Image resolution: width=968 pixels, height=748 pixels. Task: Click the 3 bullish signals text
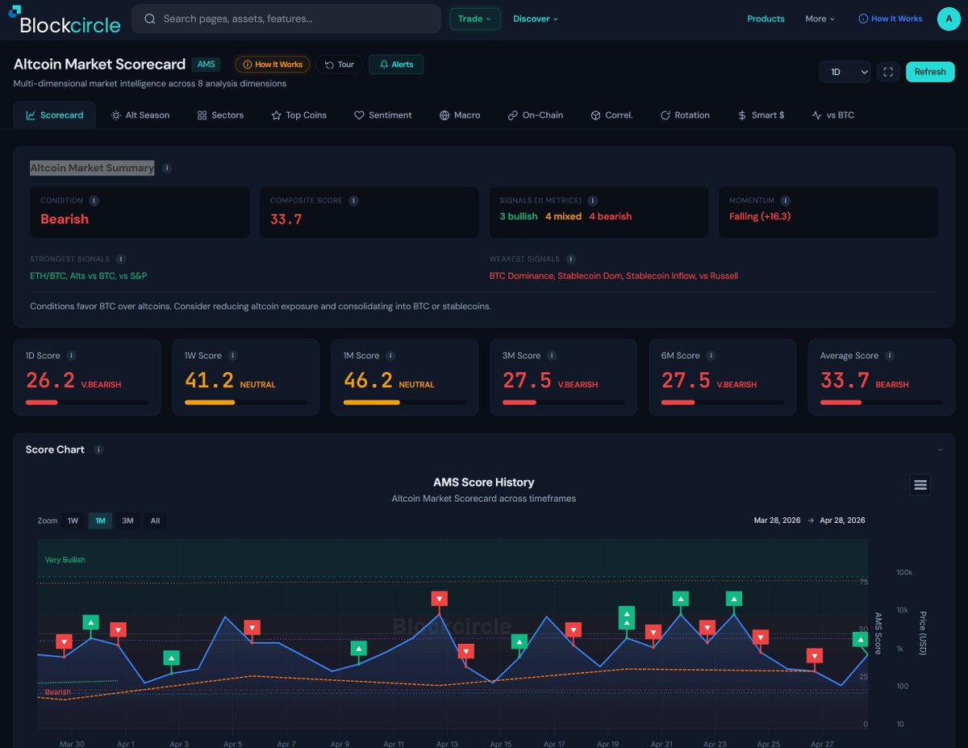519,216
